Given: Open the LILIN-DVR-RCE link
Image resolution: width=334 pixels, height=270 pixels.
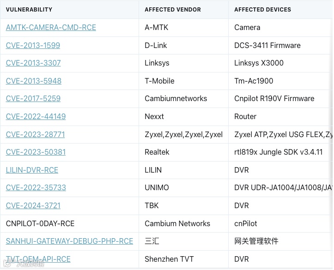Looking at the screenshot, I should (x=32, y=170).
